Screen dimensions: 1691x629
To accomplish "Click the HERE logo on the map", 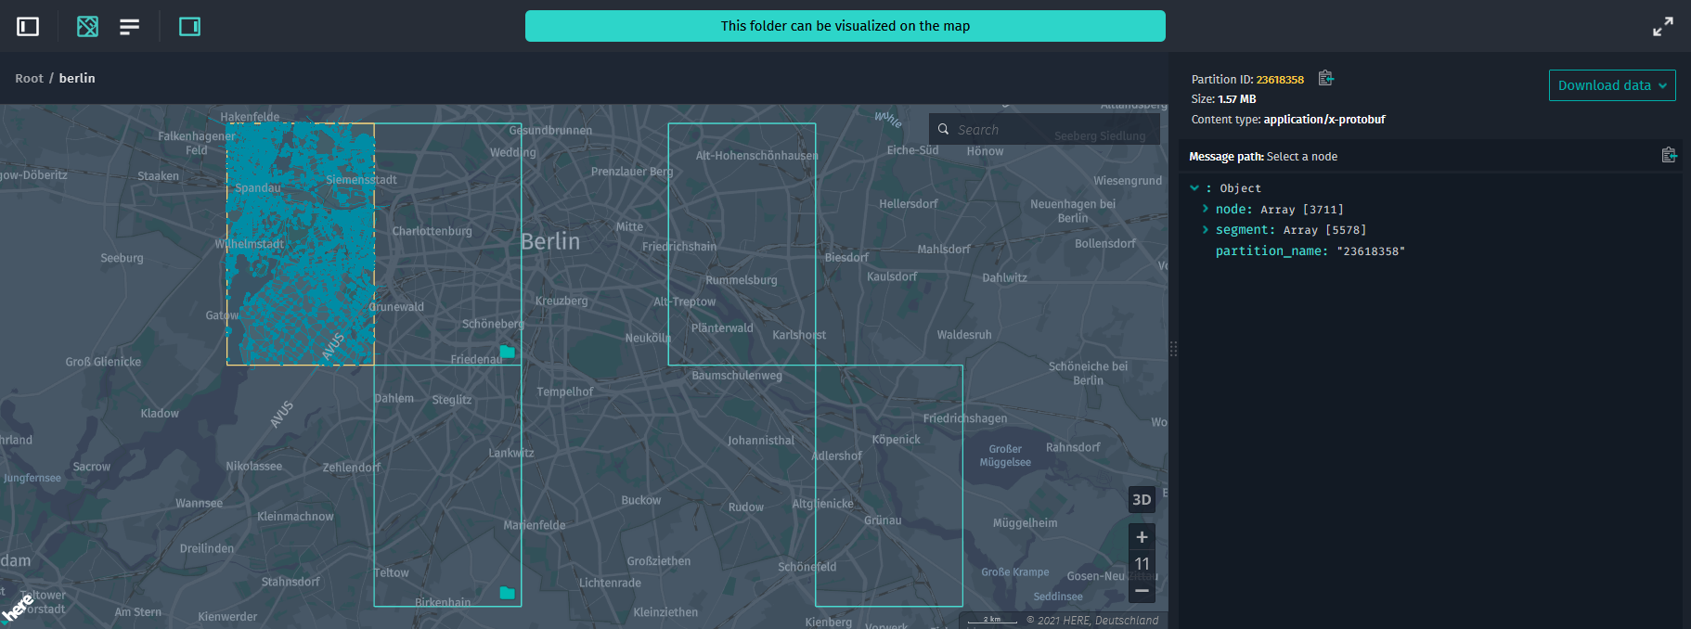I will pos(18,609).
